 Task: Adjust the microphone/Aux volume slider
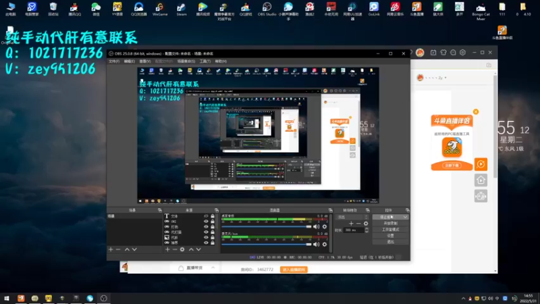[266, 245]
